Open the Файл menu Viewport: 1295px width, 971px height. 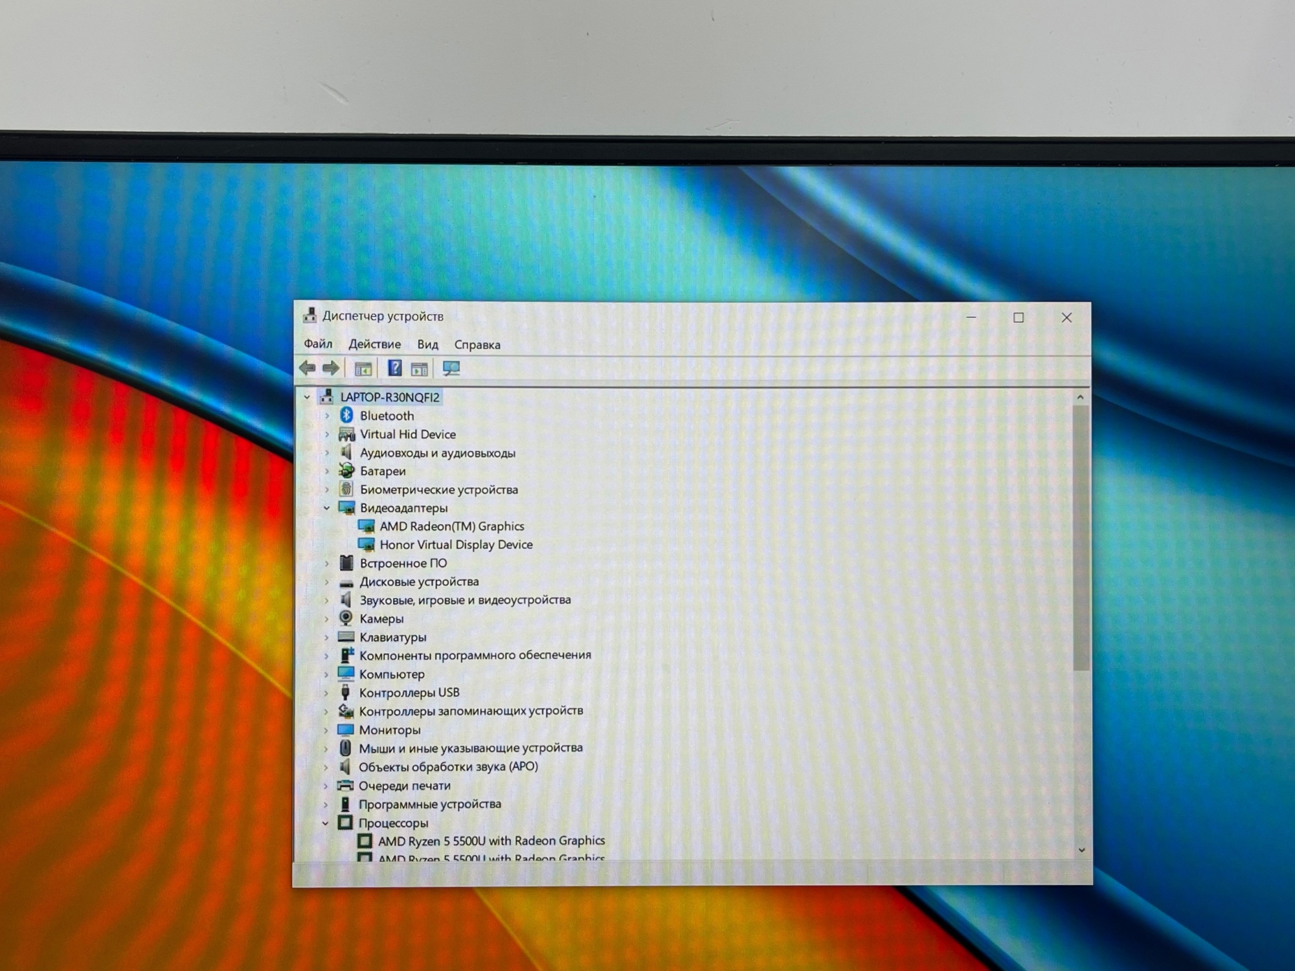318,344
